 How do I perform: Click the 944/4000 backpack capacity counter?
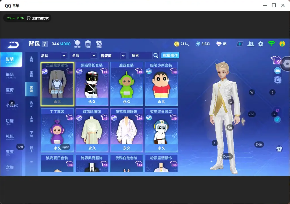tap(61, 44)
